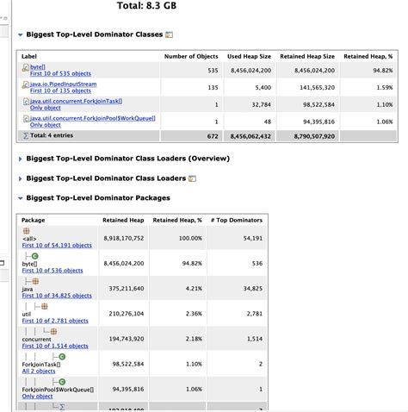Open First 10 of 54,191 objects link
Viewport: 408px width, 412px height.
point(57,246)
